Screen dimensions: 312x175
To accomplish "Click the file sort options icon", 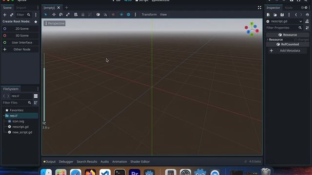I will point(36,103).
